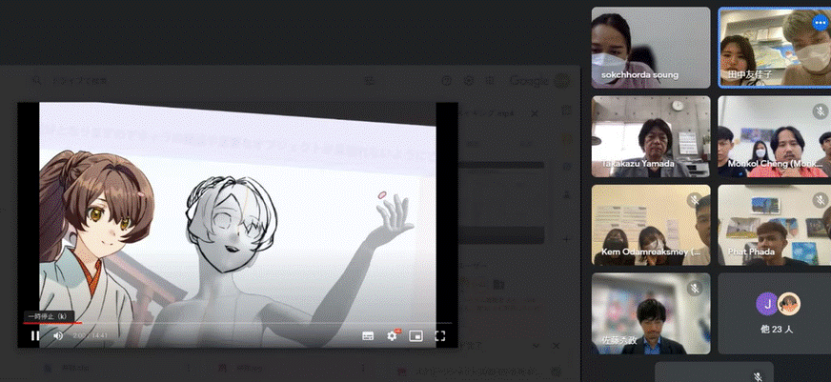Open the 他 23 人 participants tile
The image size is (831, 382).
pos(774,313)
